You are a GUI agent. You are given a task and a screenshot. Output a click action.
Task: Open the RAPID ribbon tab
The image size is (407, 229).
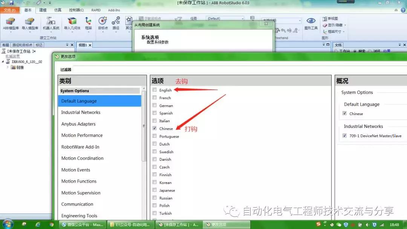(x=96, y=10)
